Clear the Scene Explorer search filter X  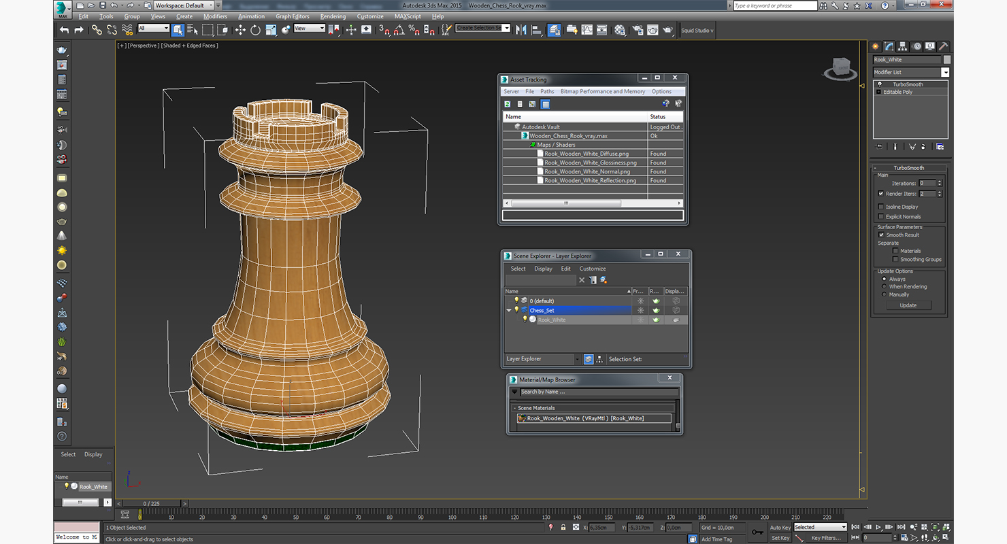[x=582, y=280]
